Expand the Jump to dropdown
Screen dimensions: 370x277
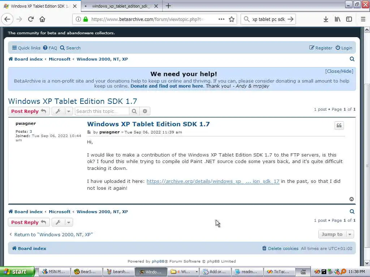[336, 234]
